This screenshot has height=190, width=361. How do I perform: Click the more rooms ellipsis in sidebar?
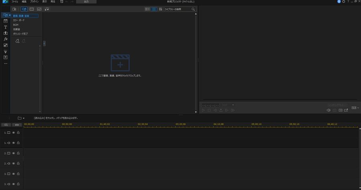click(x=6, y=63)
